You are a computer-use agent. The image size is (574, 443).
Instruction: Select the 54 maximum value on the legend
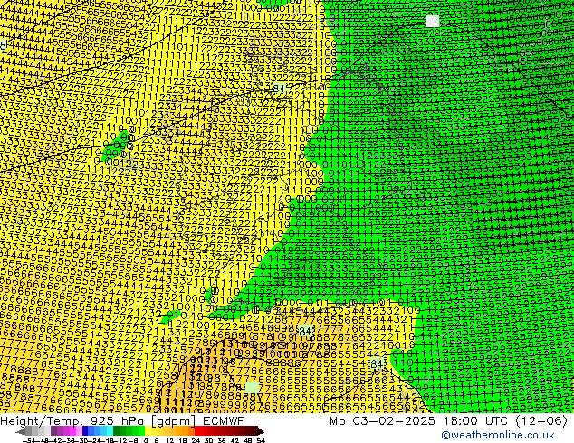(x=261, y=440)
